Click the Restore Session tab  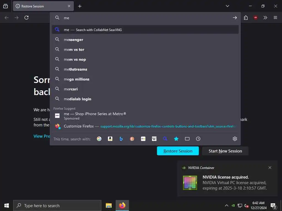coord(43,6)
